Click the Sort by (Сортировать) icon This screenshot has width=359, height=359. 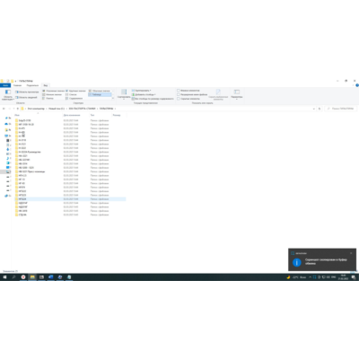click(x=124, y=93)
